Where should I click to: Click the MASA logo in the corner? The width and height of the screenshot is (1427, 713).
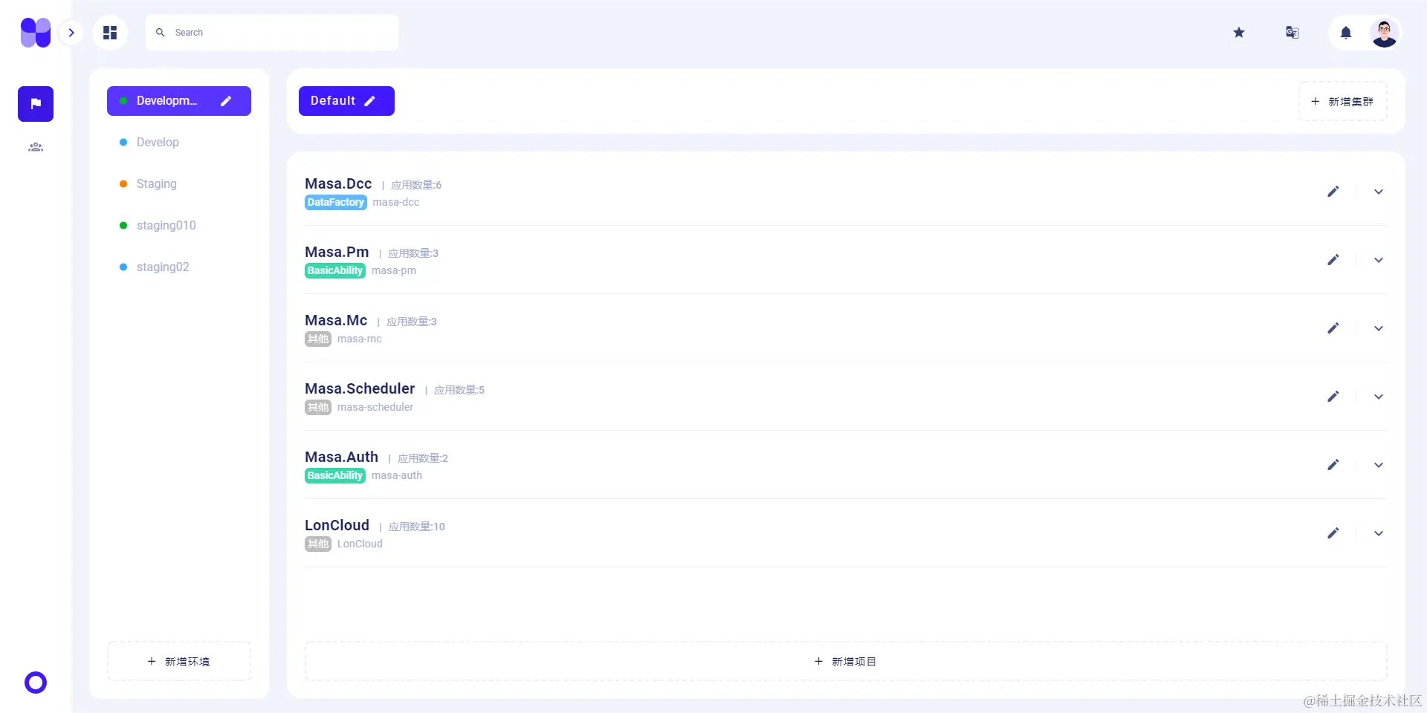coord(36,33)
